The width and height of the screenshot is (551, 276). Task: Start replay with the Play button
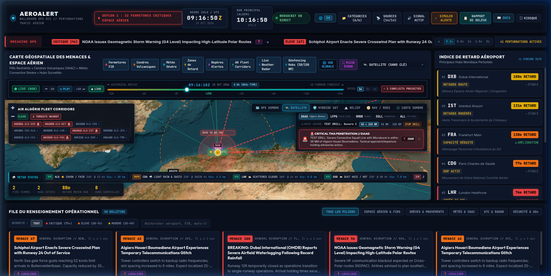point(65,89)
